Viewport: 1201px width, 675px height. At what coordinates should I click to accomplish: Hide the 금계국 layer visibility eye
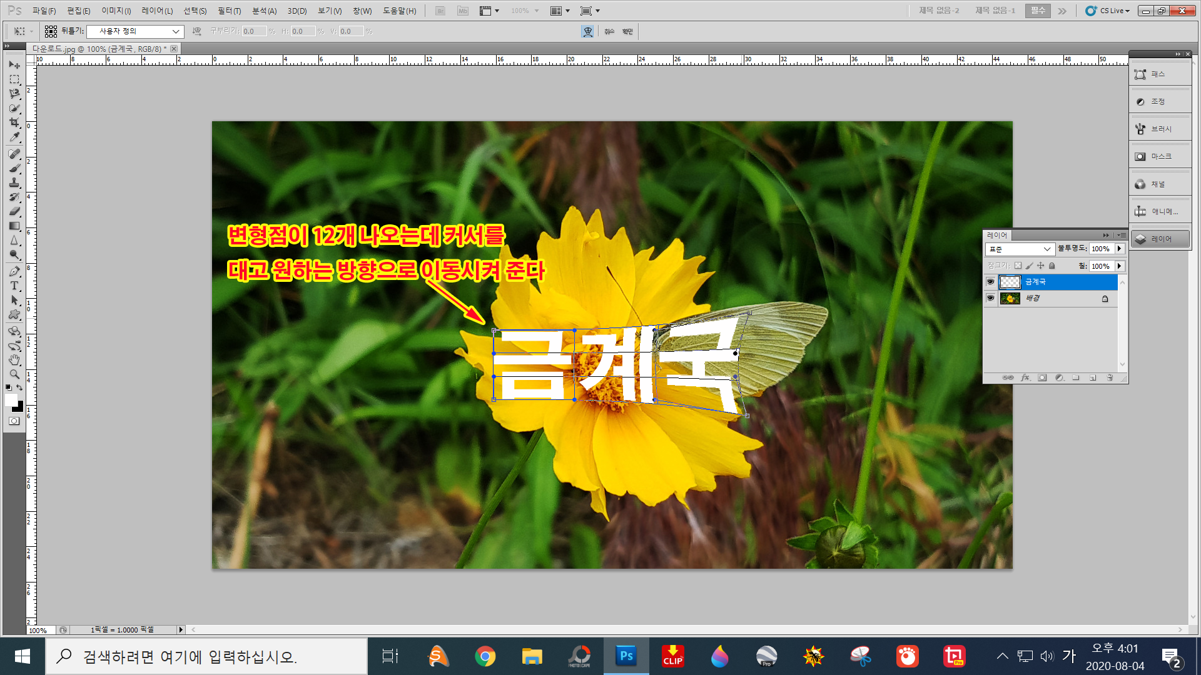pyautogui.click(x=990, y=282)
